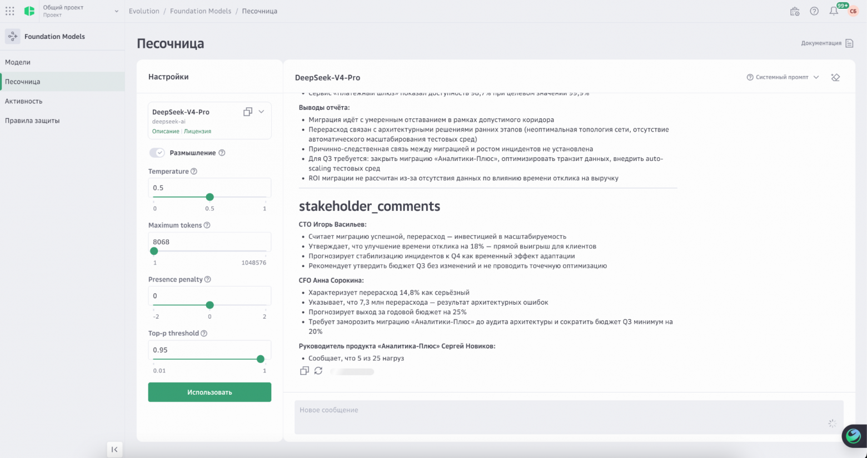Image resolution: width=867 pixels, height=458 pixels.
Task: Click the loading spinner in message box
Action: click(832, 423)
